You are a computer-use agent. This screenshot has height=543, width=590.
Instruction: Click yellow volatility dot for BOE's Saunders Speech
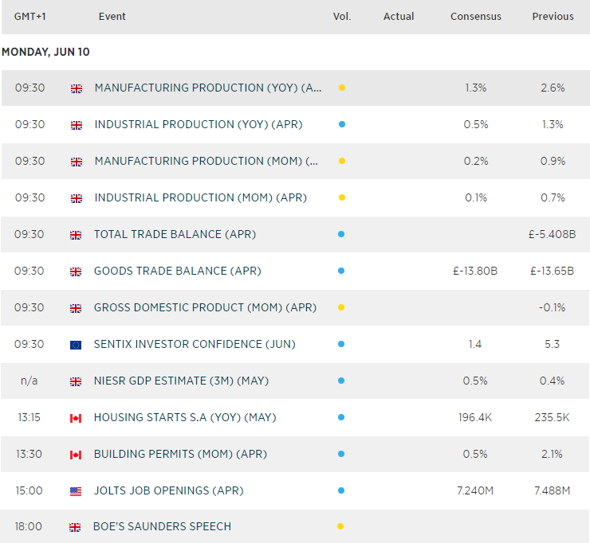341,526
